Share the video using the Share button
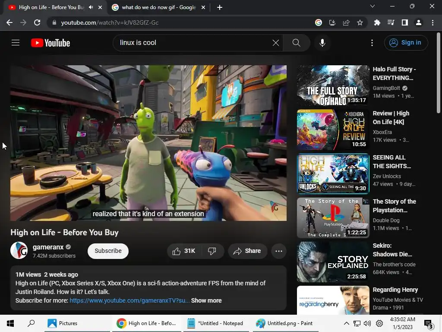Image resolution: width=442 pixels, height=332 pixels. tap(247, 251)
